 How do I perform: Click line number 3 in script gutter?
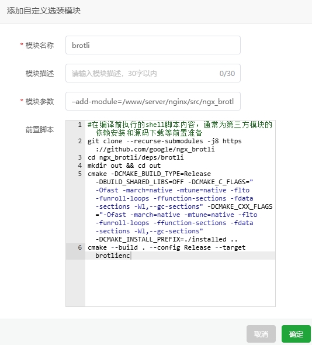click(x=80, y=157)
